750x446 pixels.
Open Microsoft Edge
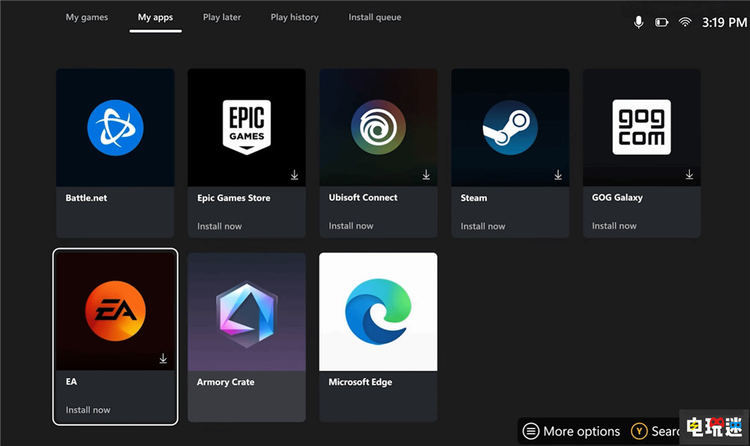(378, 311)
